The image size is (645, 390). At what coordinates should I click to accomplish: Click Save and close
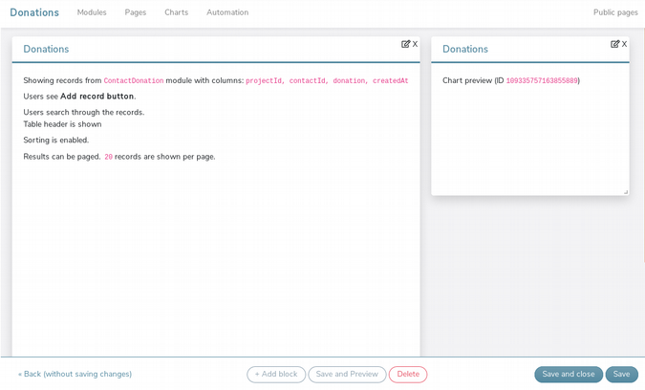(569, 374)
